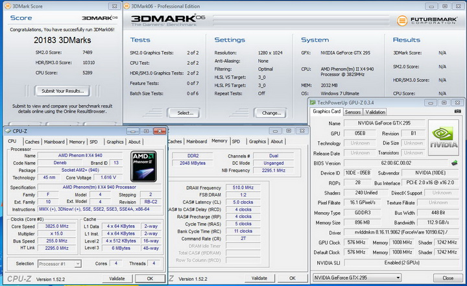Click the 3DMark06 Professional Edition title icon
The height and width of the screenshot is (286, 467).
pyautogui.click(x=127, y=6)
